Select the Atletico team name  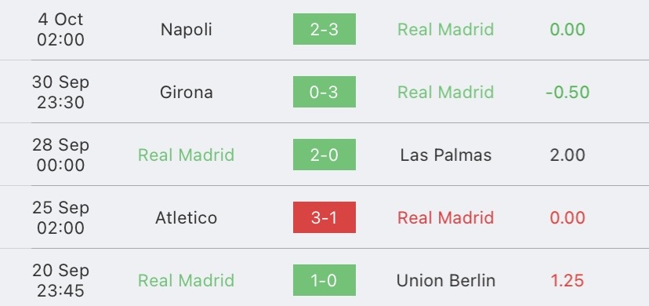[x=187, y=218]
